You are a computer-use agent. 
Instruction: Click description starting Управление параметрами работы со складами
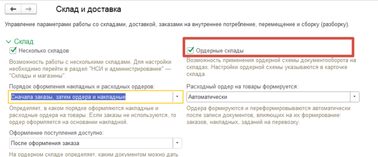pyautogui.click(x=177, y=25)
